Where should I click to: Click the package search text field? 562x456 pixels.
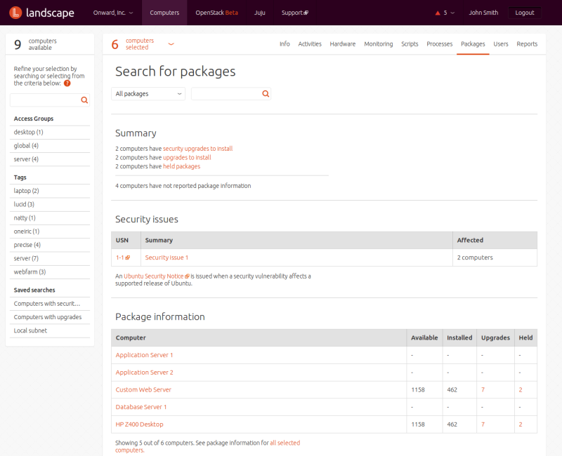point(226,93)
